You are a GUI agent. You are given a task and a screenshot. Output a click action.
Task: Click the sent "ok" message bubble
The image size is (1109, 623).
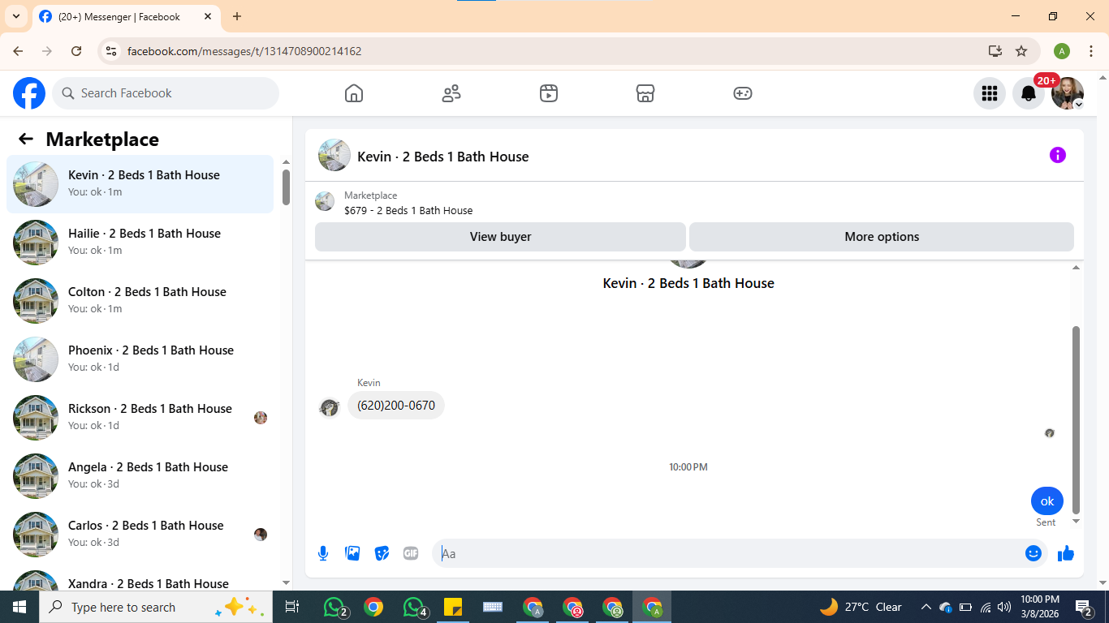tap(1047, 501)
